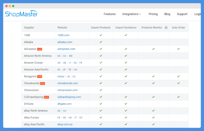
Task: Click the AliExpress Auto Order checkmark
Action: [x=178, y=49]
